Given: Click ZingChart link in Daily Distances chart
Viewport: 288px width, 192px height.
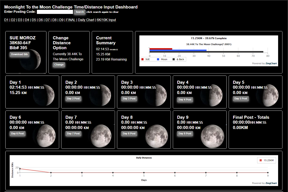Looking at the screenshot, I should click(x=271, y=183).
